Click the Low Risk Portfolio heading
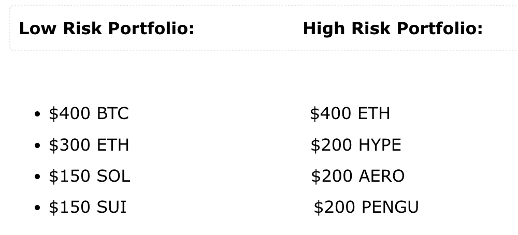 [107, 28]
